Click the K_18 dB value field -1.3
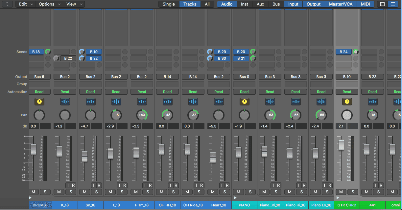This screenshot has width=402, height=210. pos(59,126)
